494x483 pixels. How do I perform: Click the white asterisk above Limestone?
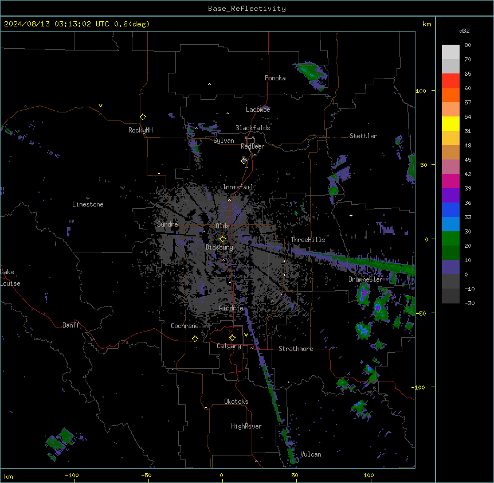[x=88, y=198]
